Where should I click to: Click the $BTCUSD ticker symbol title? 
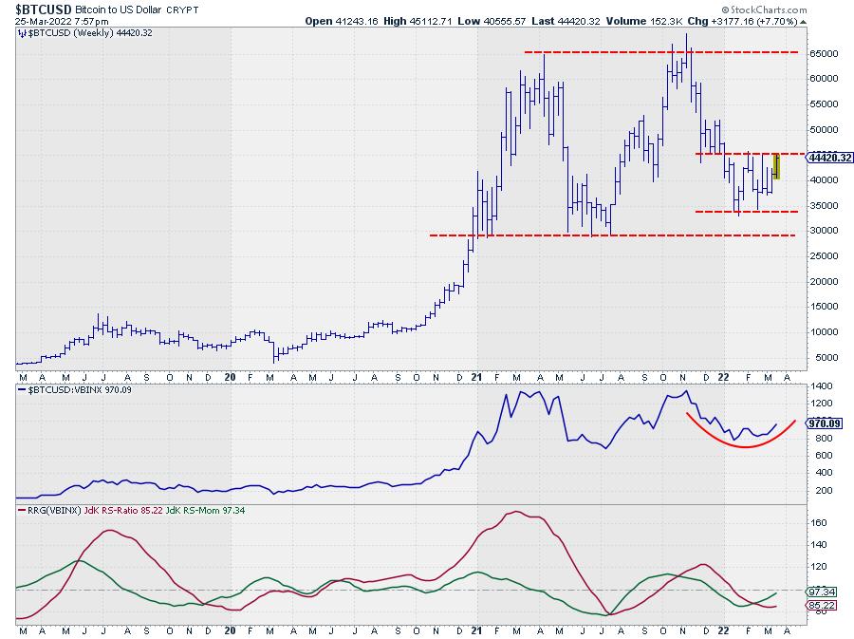click(43, 8)
